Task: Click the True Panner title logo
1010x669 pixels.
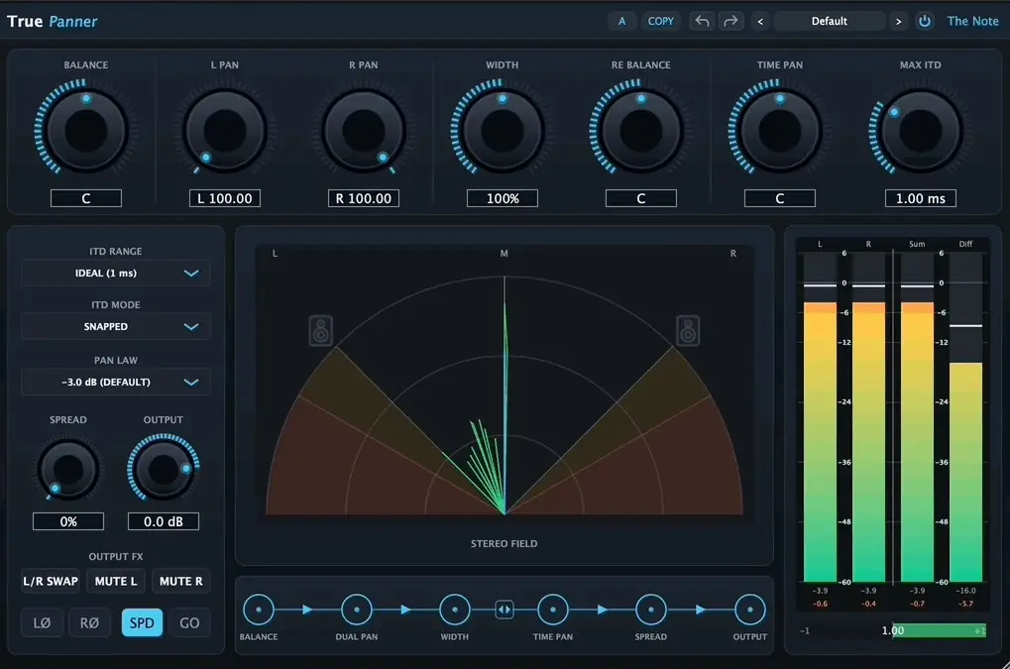Action: pos(53,21)
